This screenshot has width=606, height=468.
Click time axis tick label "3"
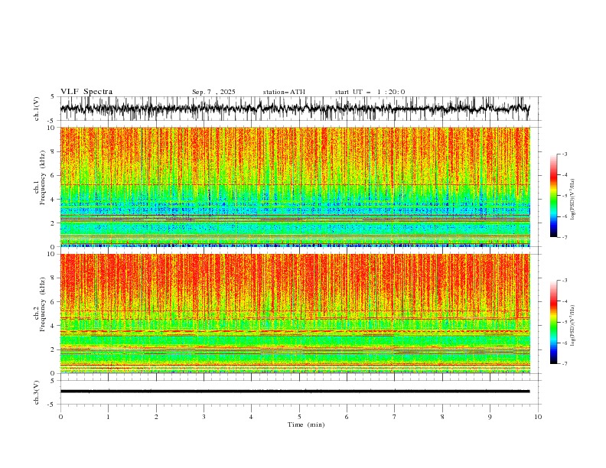click(x=204, y=417)
